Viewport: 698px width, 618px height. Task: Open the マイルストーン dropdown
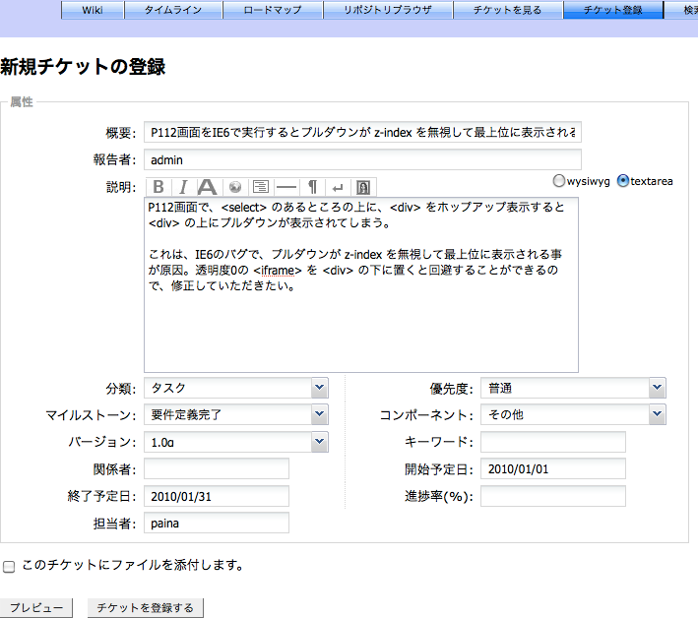tap(235, 414)
